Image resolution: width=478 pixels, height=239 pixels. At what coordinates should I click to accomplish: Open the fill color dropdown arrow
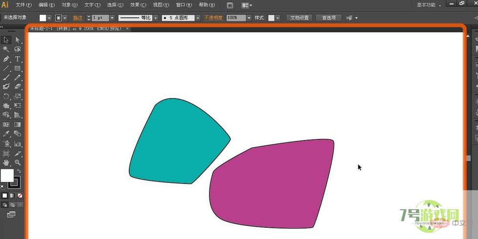point(49,18)
